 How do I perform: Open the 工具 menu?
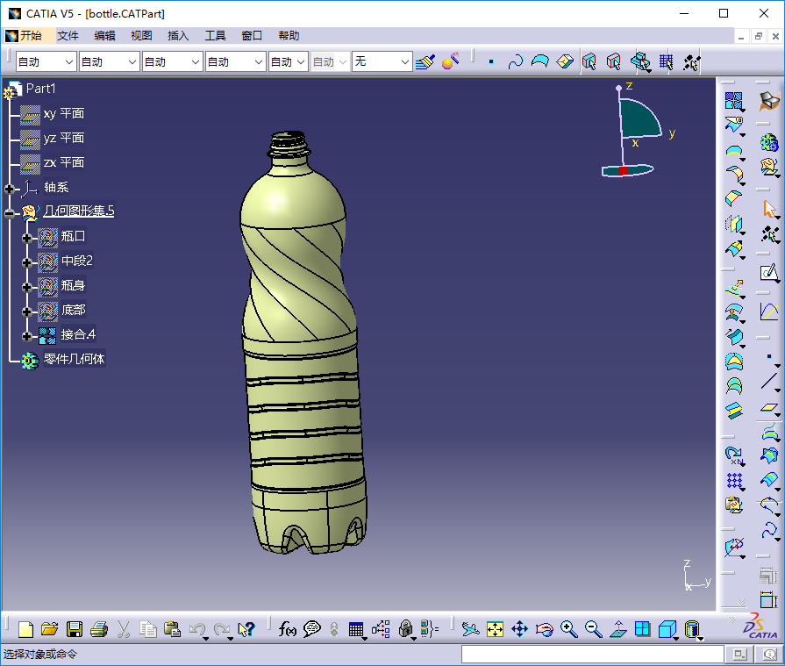coord(215,36)
